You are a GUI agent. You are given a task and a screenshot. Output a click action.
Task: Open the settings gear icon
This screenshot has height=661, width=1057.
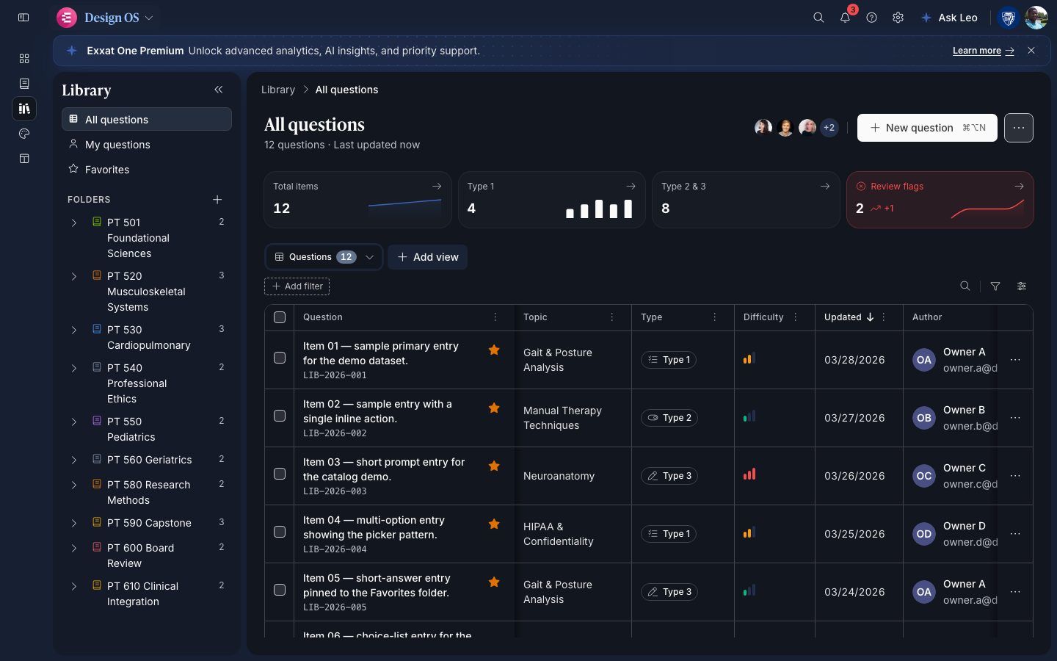[898, 18]
